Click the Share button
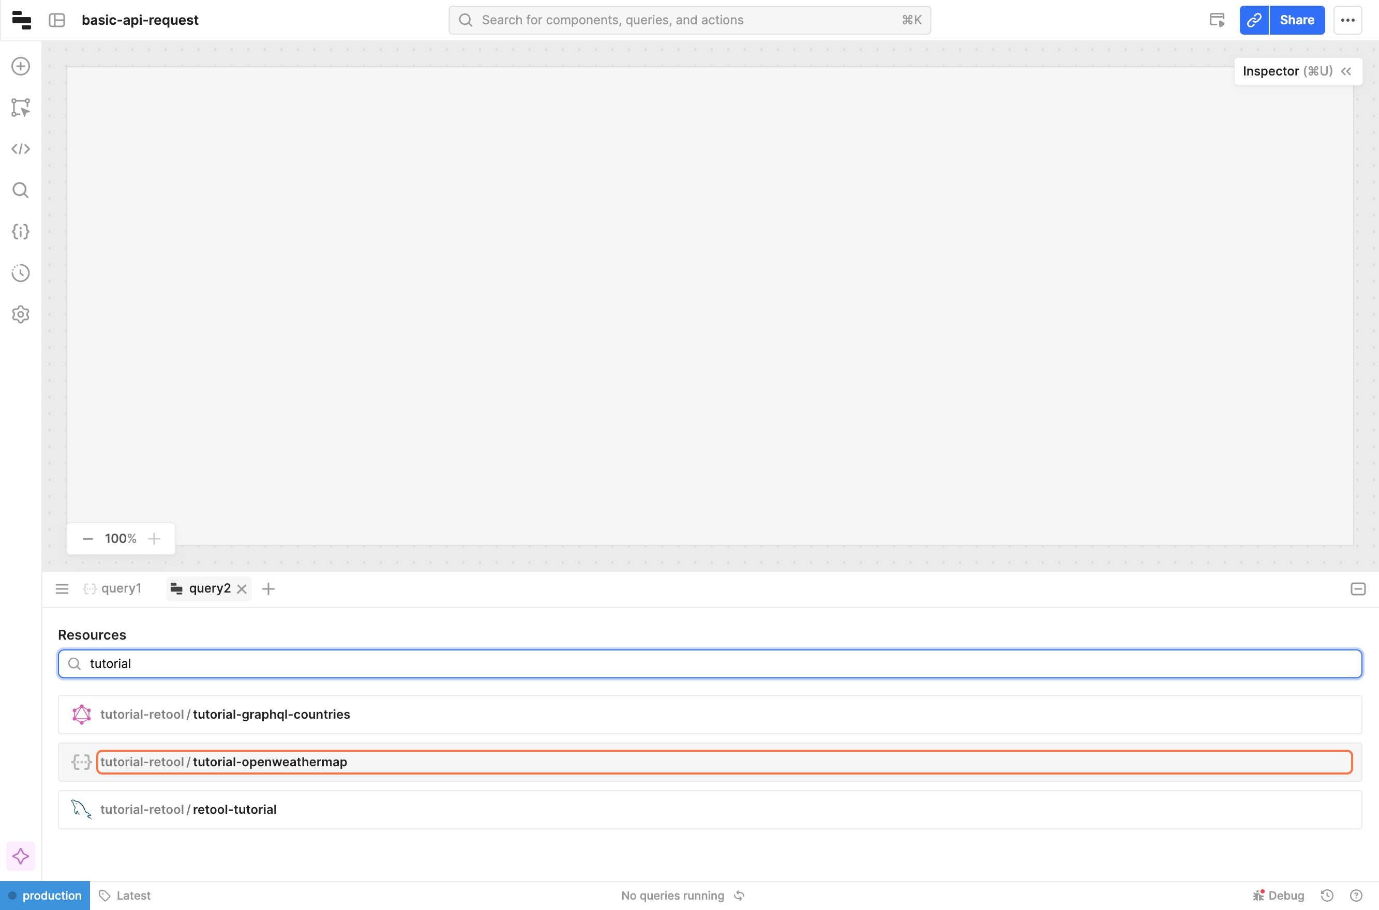Image resolution: width=1379 pixels, height=910 pixels. [x=1297, y=20]
